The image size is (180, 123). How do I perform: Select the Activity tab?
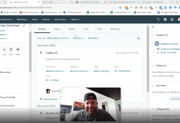pos(42,29)
